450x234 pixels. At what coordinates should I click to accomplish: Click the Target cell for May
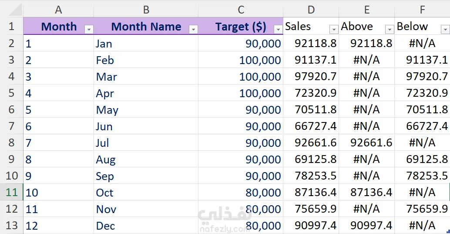[241, 110]
